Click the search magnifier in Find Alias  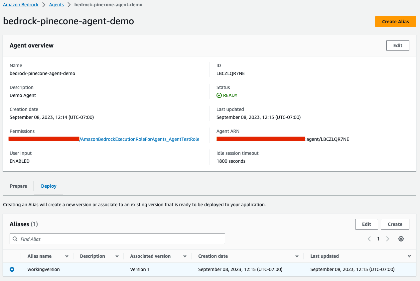[15, 239]
